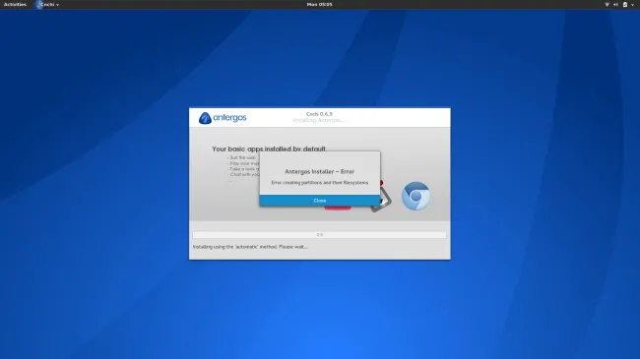Click the 'Cnchi 0.6.9' title text
The width and height of the screenshot is (640, 359).
[x=319, y=114]
